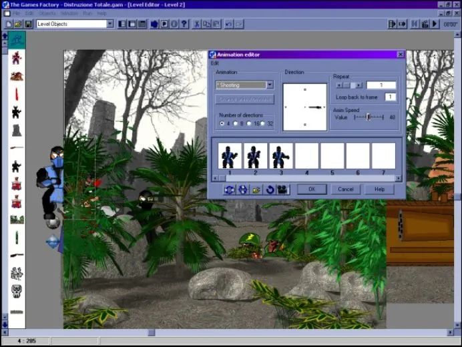Select 16 directions radio button
The width and height of the screenshot is (462, 347).
(248, 123)
